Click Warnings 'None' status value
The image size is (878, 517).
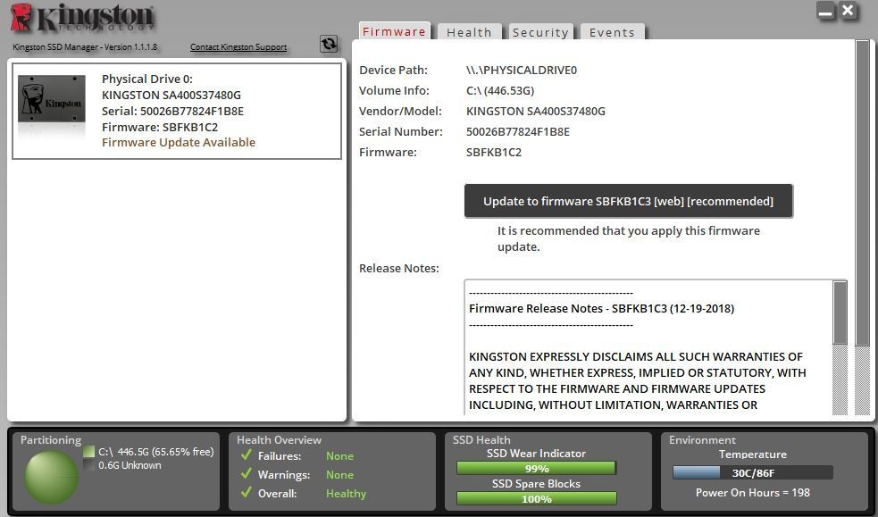pos(340,474)
